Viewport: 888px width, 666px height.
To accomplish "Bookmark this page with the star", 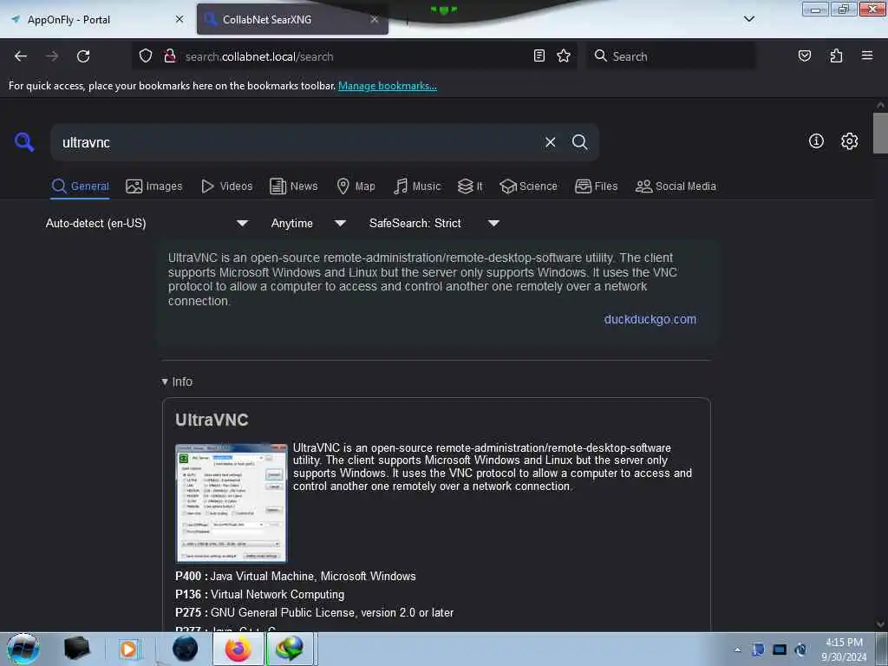I will pyautogui.click(x=564, y=55).
